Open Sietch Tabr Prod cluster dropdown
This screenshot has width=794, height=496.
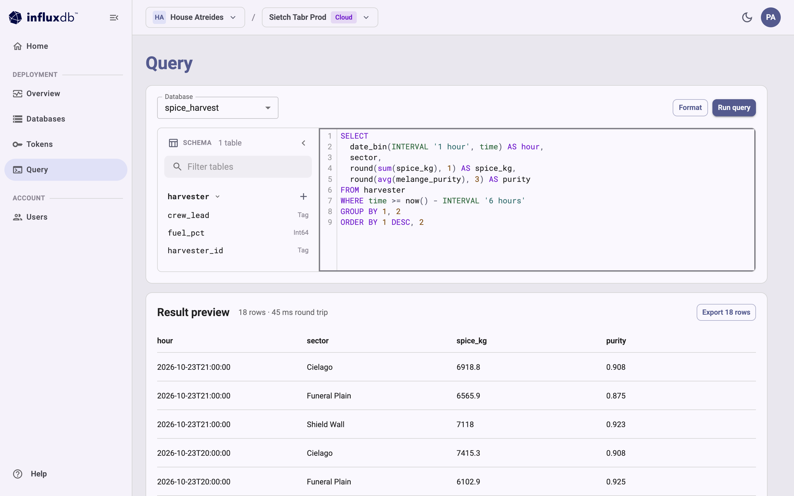pyautogui.click(x=320, y=17)
